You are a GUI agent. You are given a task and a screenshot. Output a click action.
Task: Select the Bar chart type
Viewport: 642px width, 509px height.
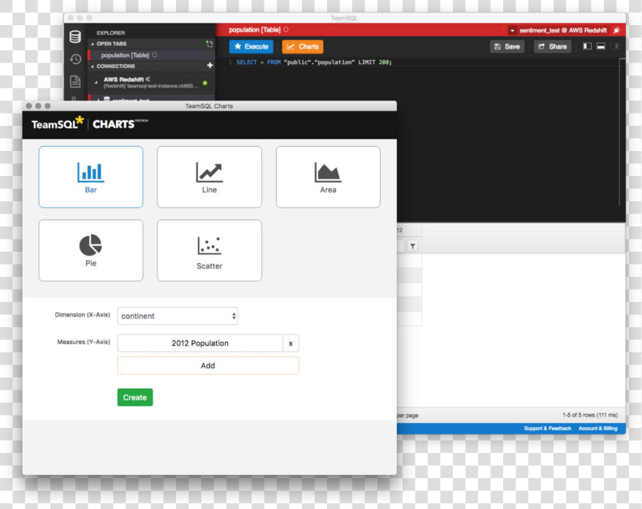pyautogui.click(x=91, y=177)
